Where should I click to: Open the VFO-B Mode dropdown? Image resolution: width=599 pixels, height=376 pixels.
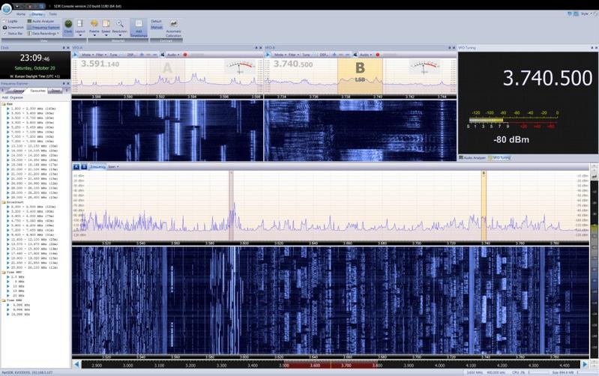point(280,55)
